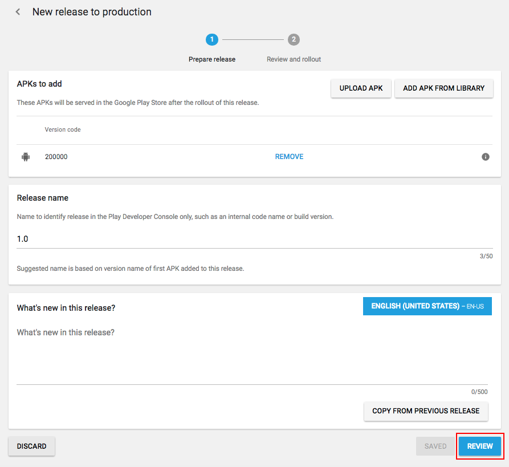Click the New release to production title
This screenshot has height=467, width=509.
point(92,12)
